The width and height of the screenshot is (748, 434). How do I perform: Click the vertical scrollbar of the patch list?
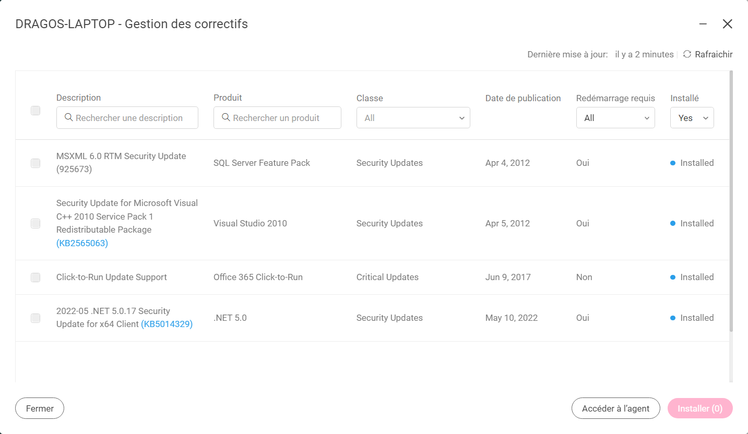tap(731, 201)
